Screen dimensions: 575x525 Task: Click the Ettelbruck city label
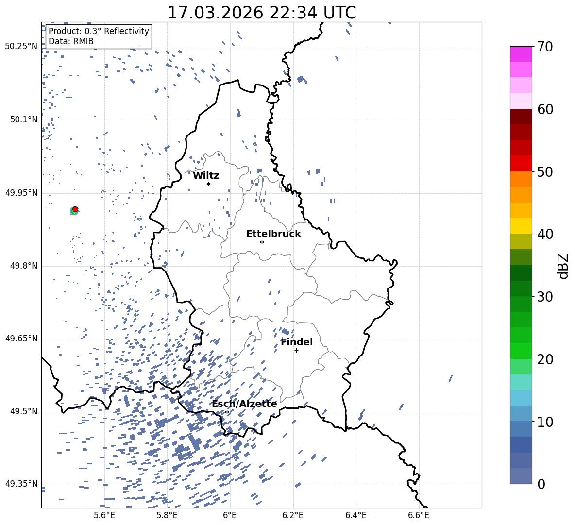273,234
